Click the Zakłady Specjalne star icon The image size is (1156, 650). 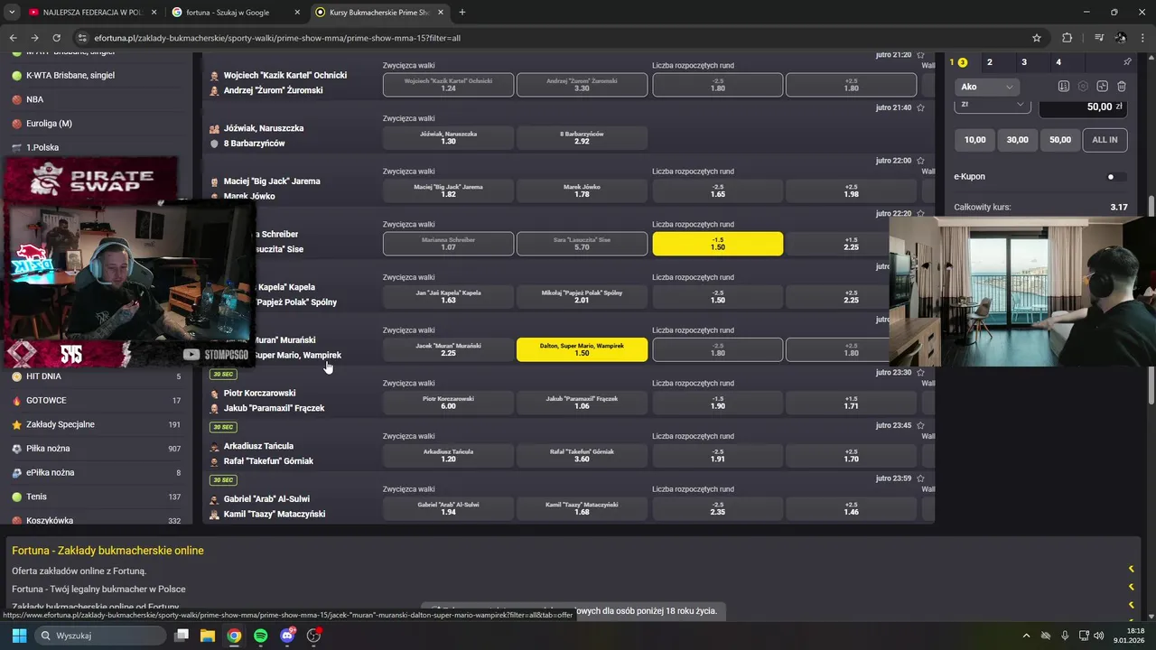pyautogui.click(x=17, y=424)
